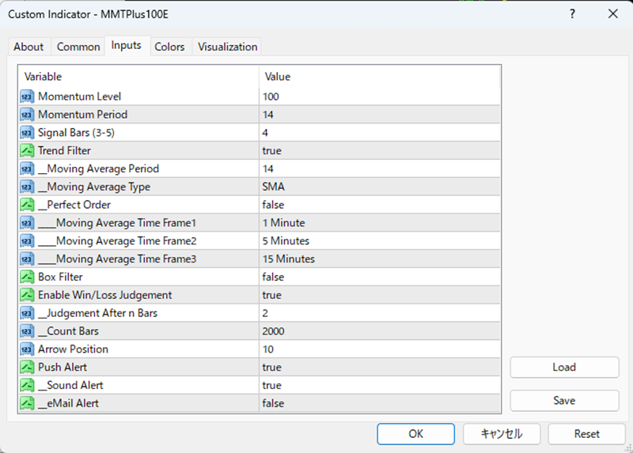Click the green icon beside Push Alert
The width and height of the screenshot is (633, 453).
point(27,368)
